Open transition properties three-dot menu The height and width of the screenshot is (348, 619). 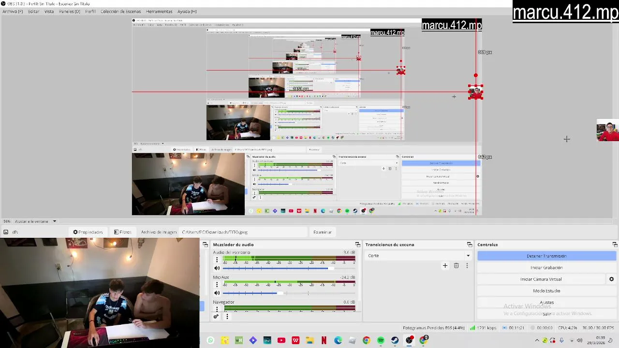coord(467,265)
